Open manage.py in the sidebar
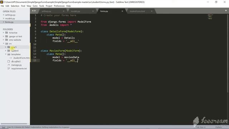Screen dimensions: 229x129 [16, 65]
